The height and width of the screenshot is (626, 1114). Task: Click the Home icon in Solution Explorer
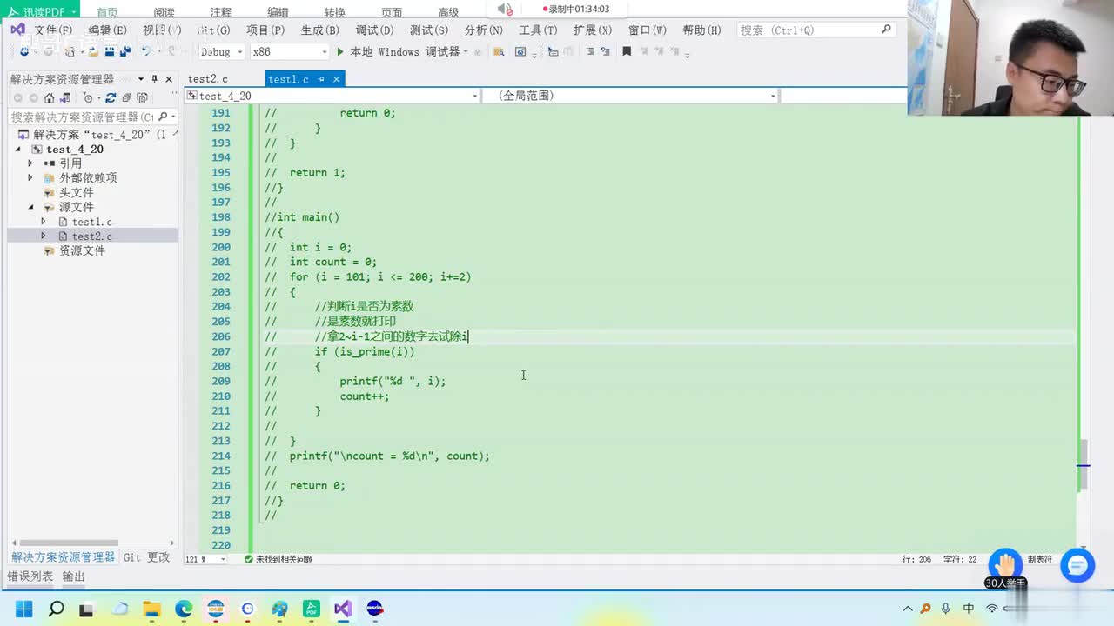click(49, 98)
